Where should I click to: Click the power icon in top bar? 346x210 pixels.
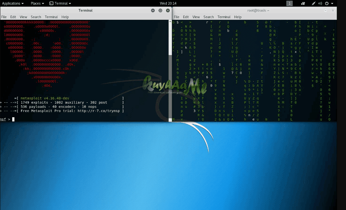(x=327, y=3)
